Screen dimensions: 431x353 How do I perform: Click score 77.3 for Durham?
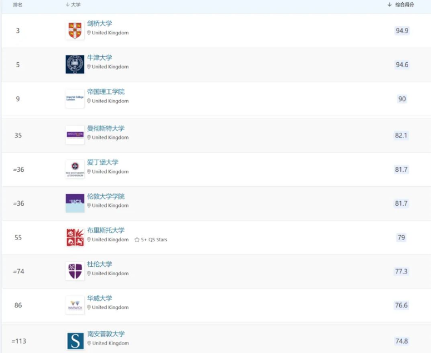tap(402, 271)
